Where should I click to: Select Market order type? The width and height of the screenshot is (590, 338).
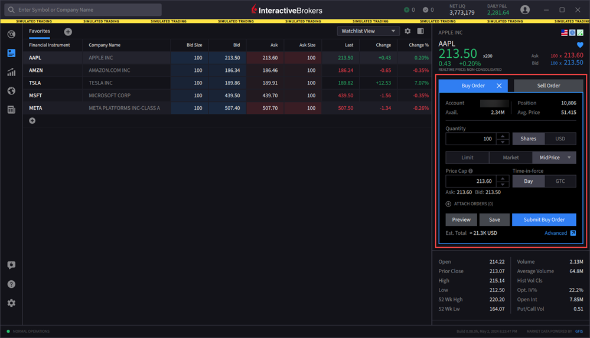point(511,157)
